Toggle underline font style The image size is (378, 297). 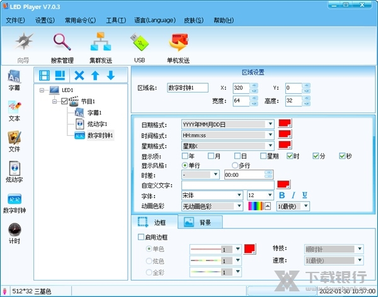click(x=305, y=195)
